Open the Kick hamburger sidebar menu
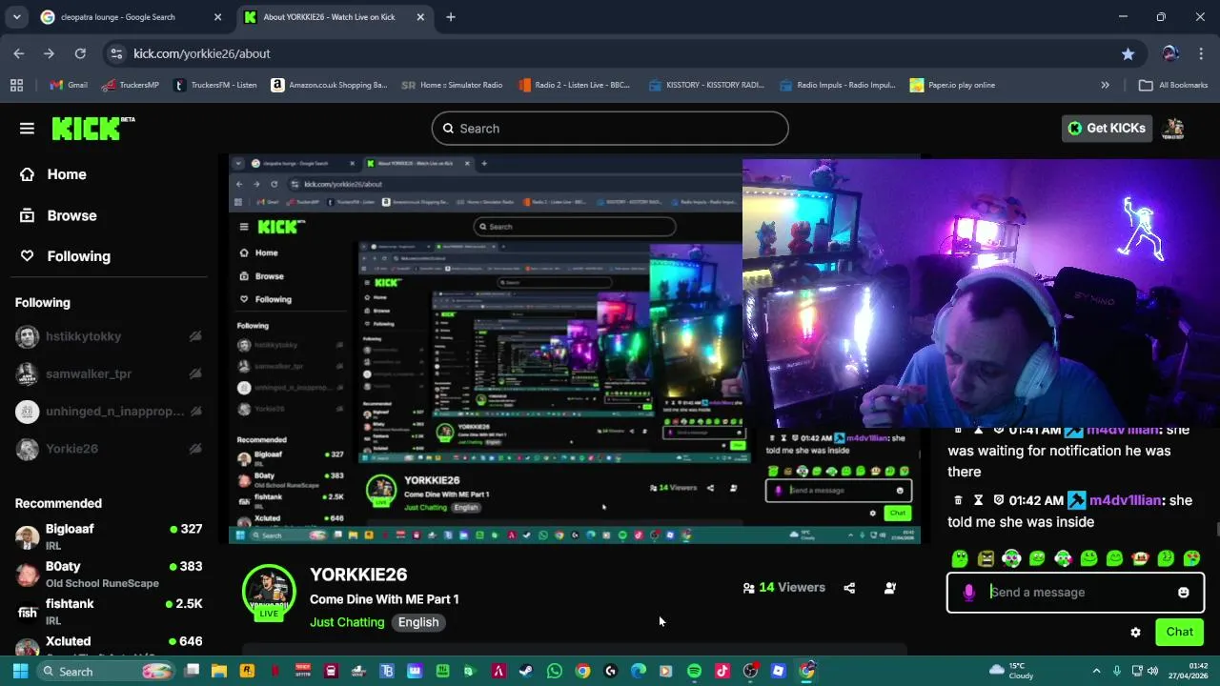This screenshot has height=686, width=1220. (x=27, y=129)
